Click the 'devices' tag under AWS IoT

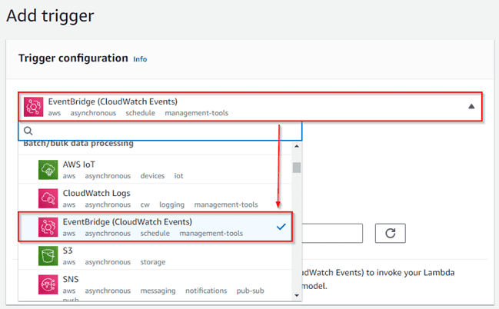152,176
